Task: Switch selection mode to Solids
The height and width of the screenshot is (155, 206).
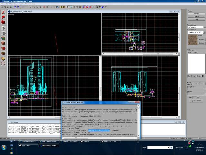Action: (x=196, y=19)
